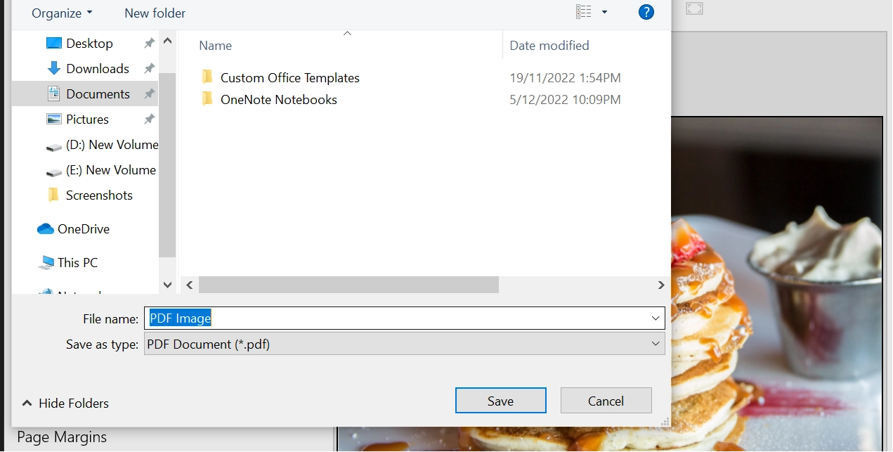Click Page Margins in the background window
Image resolution: width=893 pixels, height=452 pixels.
(62, 437)
